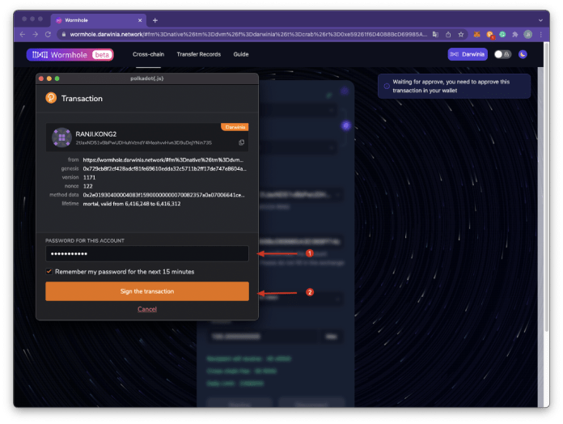Click the notification info icon

[387, 86]
